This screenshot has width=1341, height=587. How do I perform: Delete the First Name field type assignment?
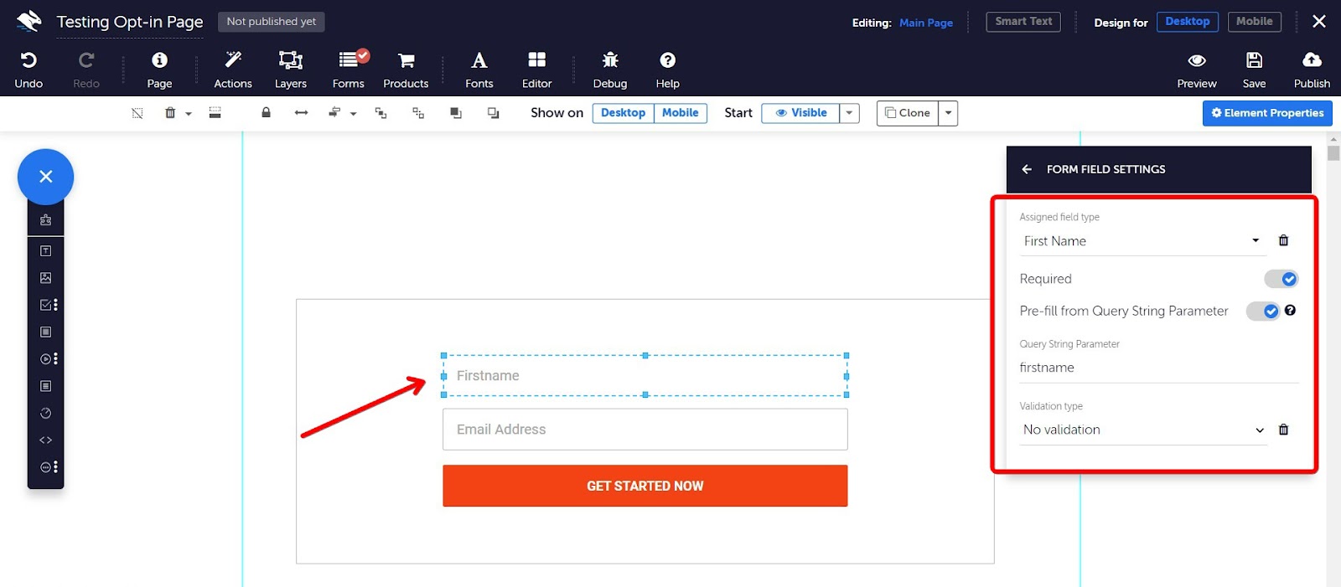[x=1283, y=240]
